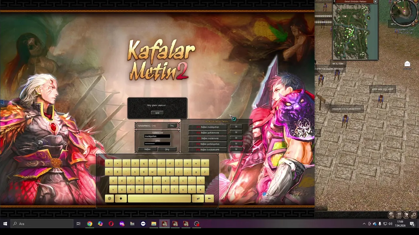Tap the 'y' key on virtual keyboard

point(113,180)
